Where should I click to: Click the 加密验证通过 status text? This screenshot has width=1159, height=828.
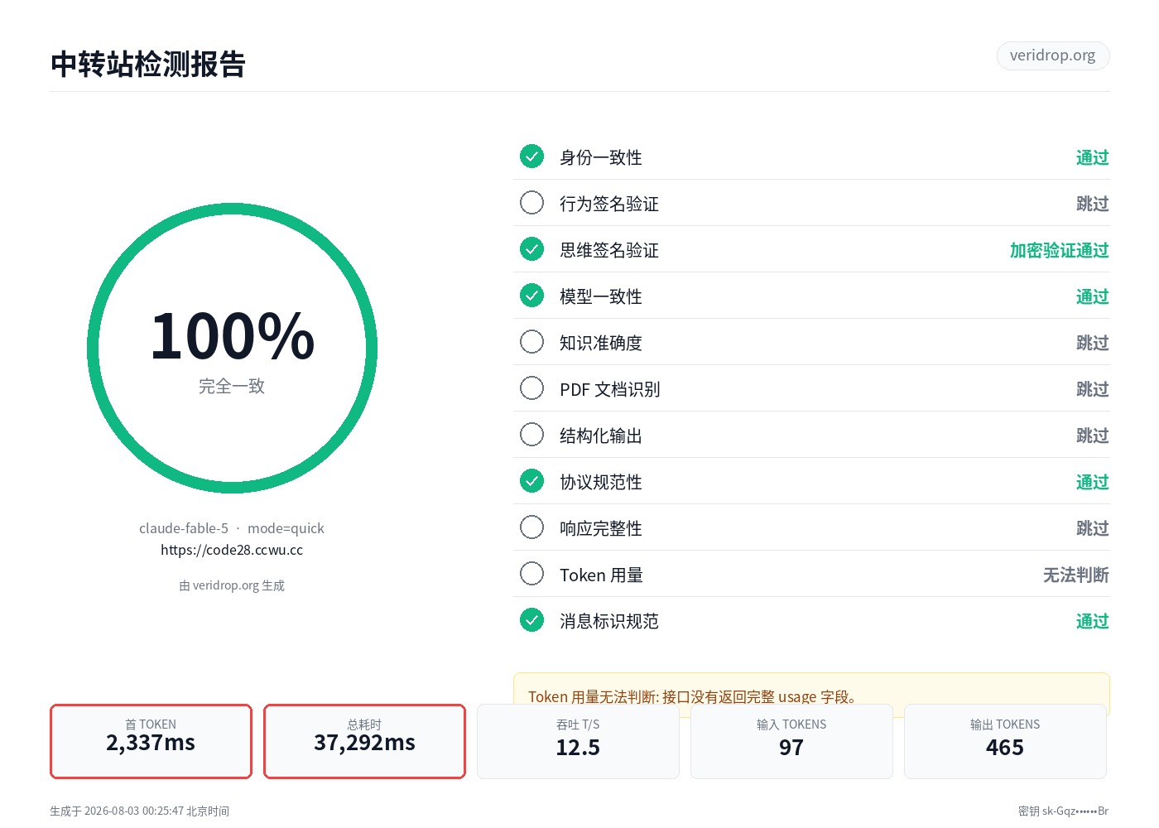(x=1059, y=250)
